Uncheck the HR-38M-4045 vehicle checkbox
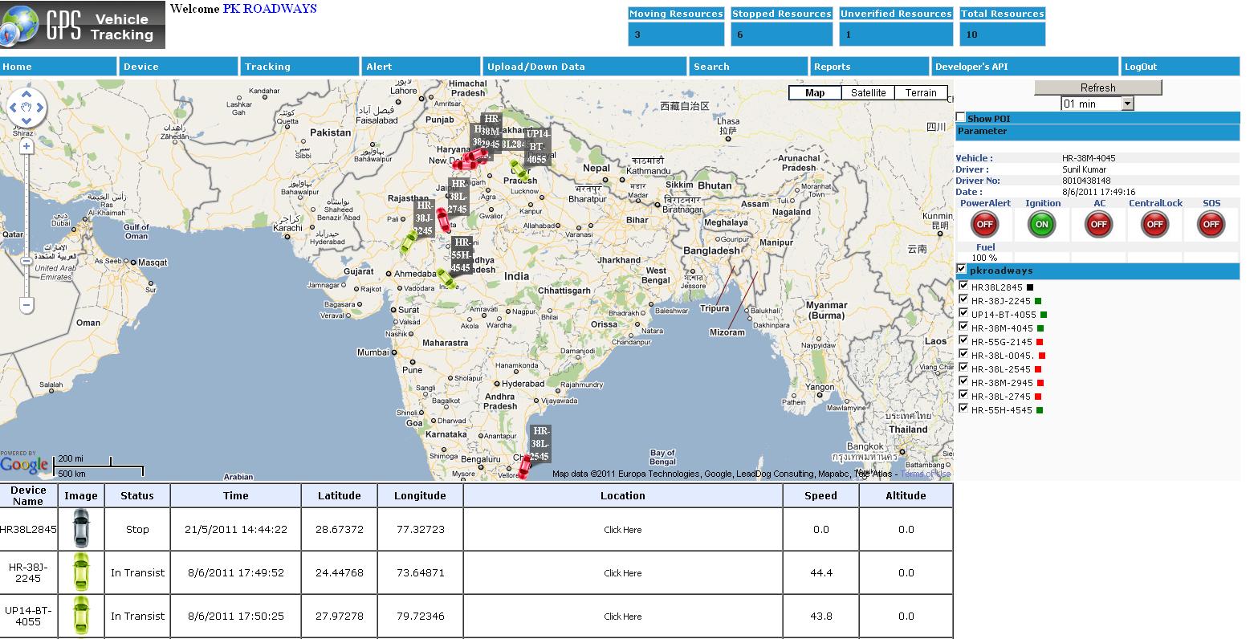Viewport: 1254px width, 639px height. coord(963,327)
